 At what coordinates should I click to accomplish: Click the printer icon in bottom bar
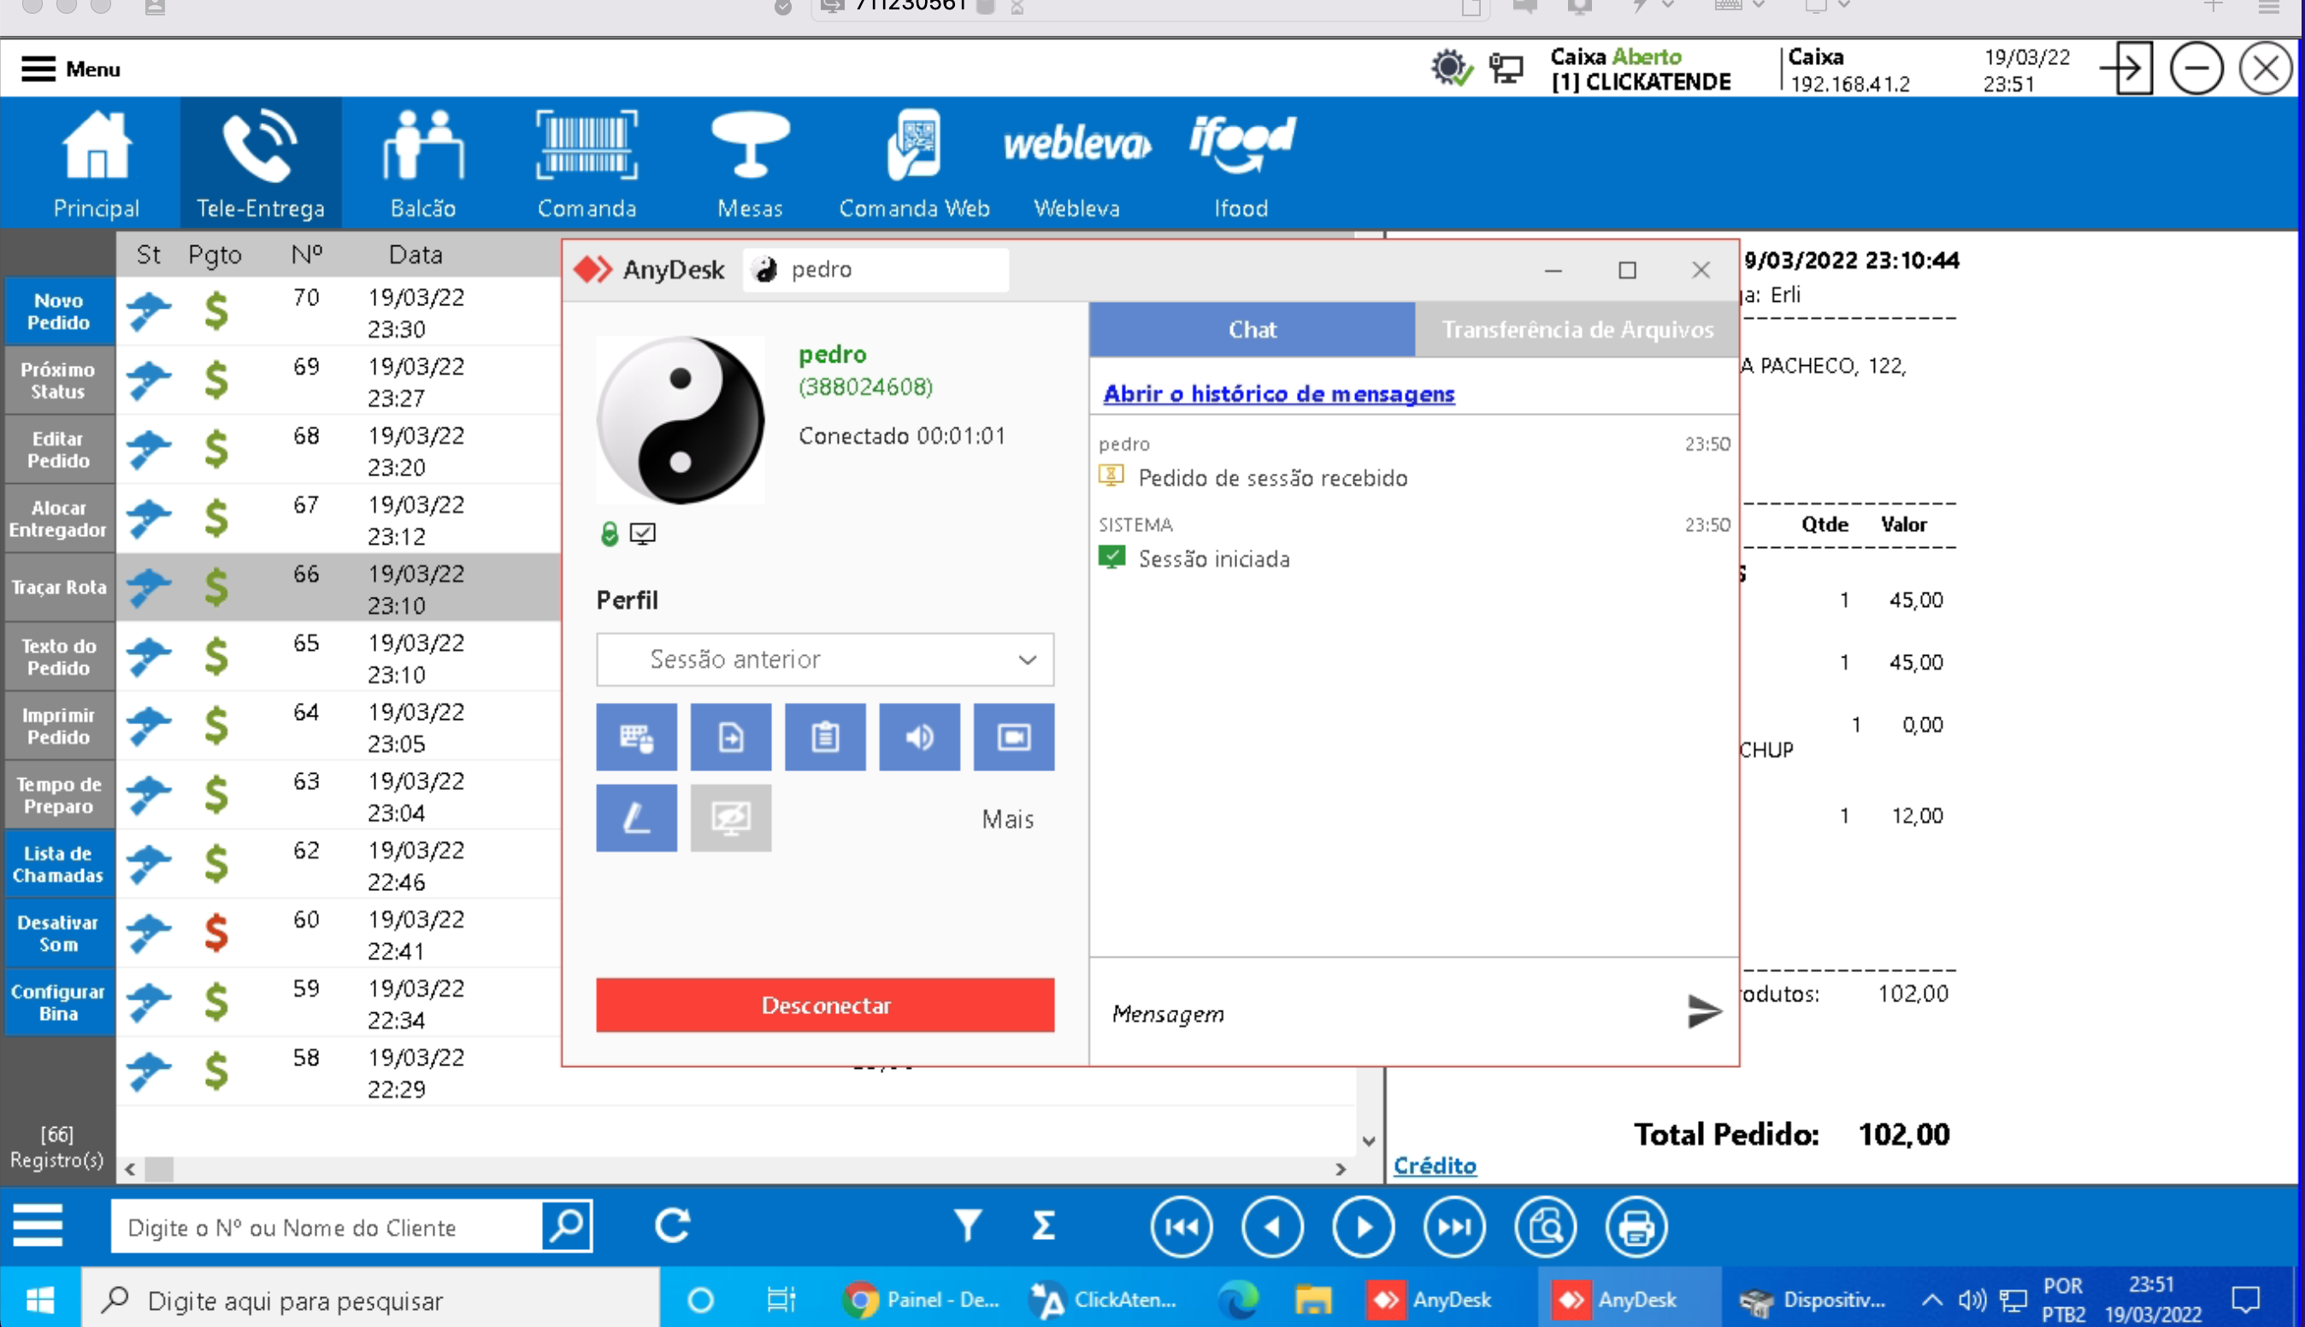(x=1636, y=1228)
